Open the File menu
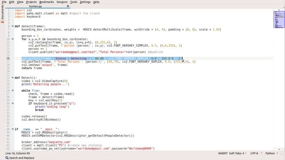Screen dimensions: 285x160 pos(4,2)
